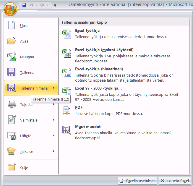Choose Excel-työkirja heading
This screenshot has width=193, height=186.
click(x=87, y=31)
